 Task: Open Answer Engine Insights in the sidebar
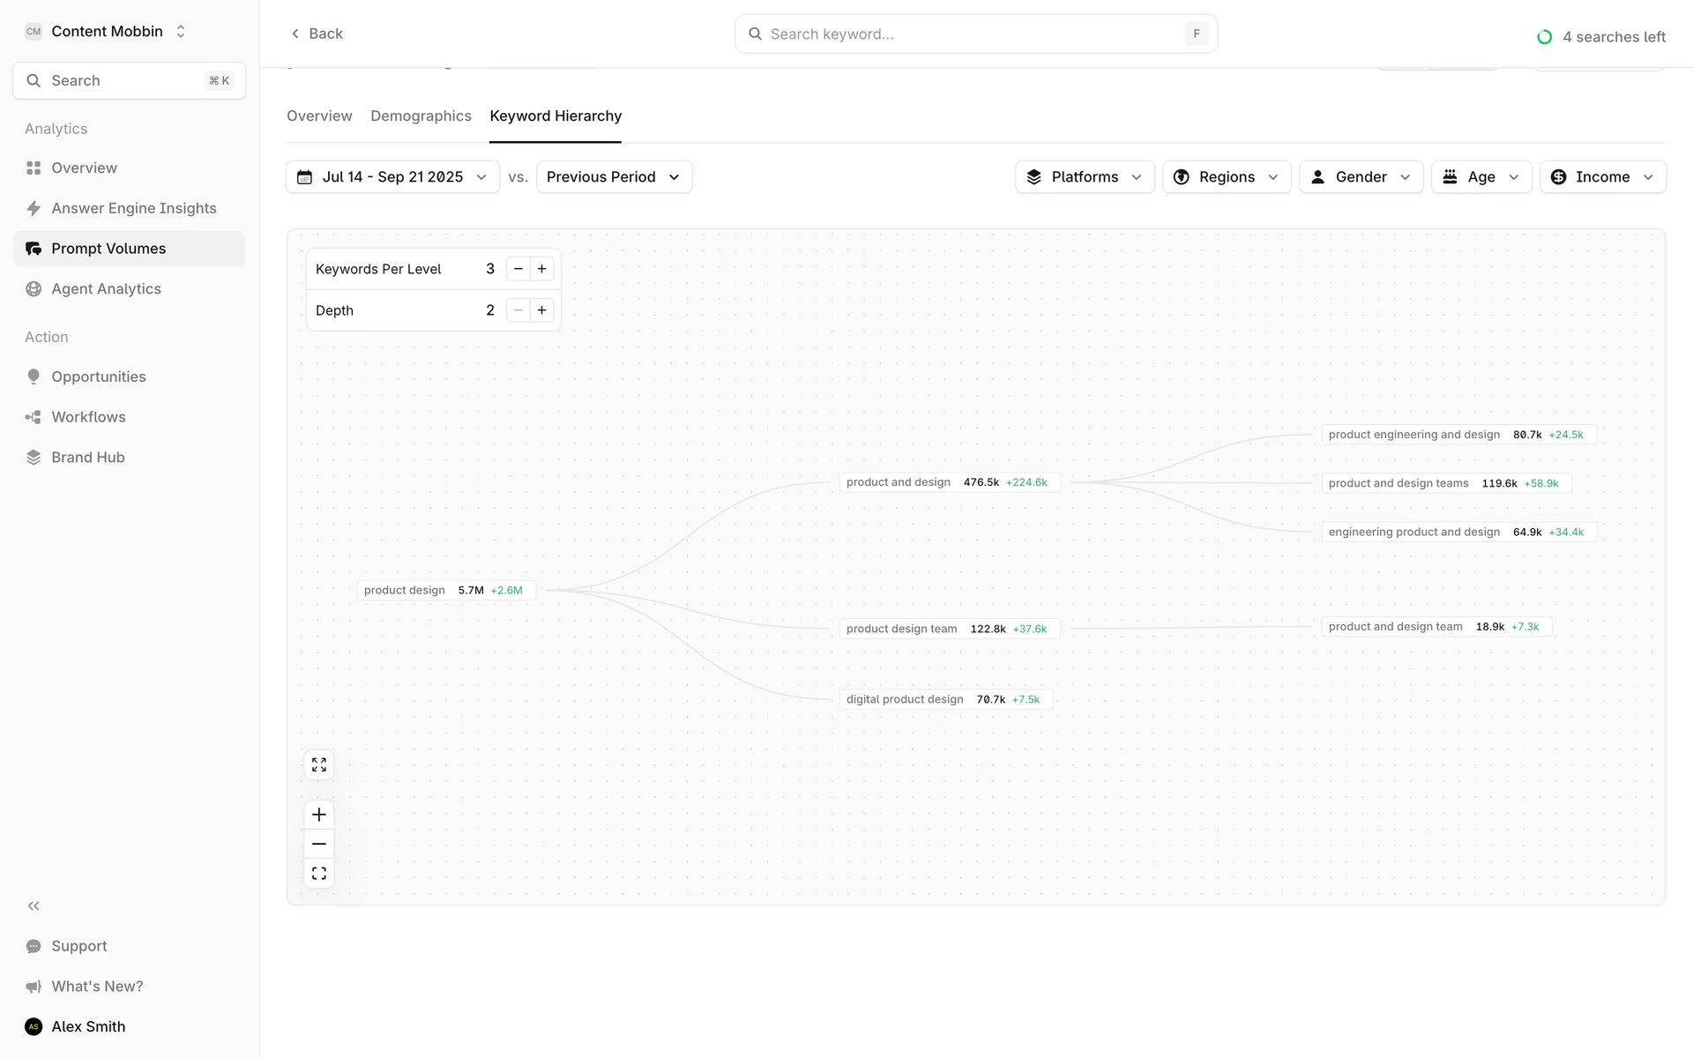pos(133,208)
